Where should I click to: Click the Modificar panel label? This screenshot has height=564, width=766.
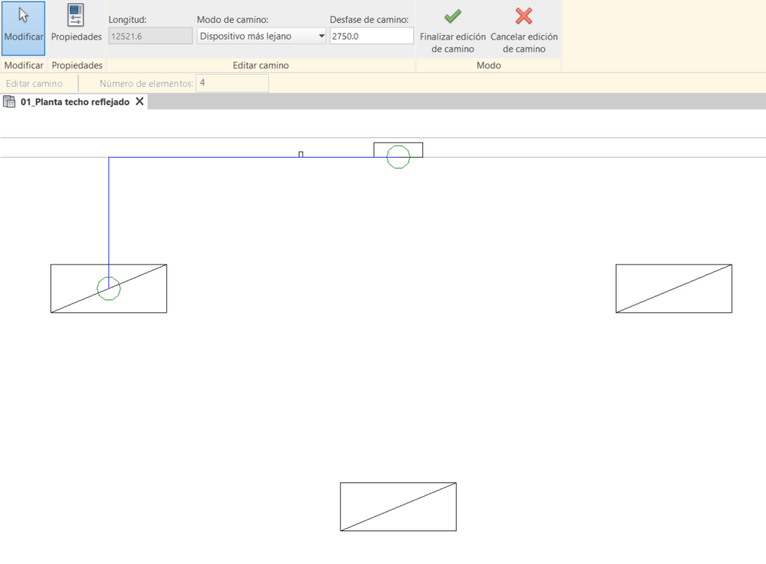pyautogui.click(x=24, y=66)
